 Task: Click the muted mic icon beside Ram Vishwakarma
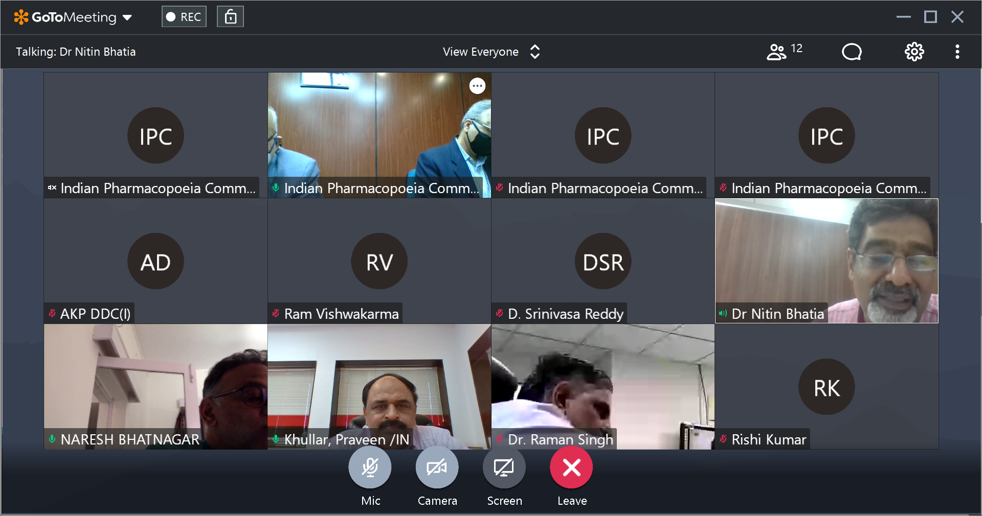(x=276, y=313)
